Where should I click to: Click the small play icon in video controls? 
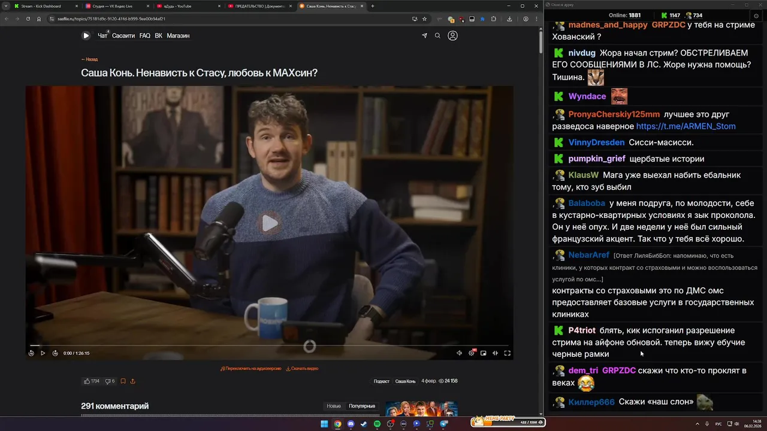tap(43, 353)
